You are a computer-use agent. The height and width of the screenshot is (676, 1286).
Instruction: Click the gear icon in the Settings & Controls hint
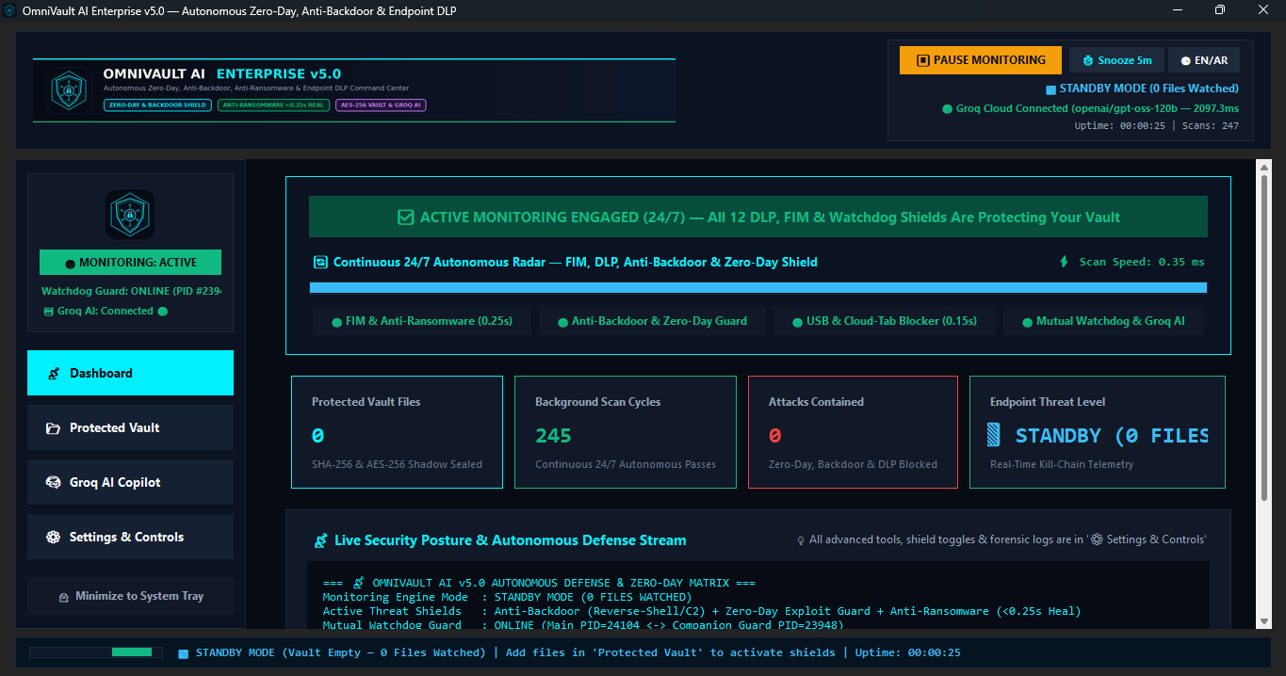[x=1097, y=540]
